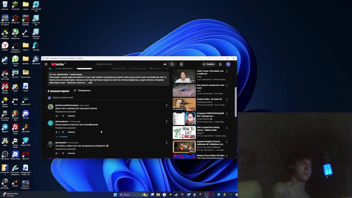Open the Как уложить алкаша video thumbnail
The width and height of the screenshot is (352, 198).
point(184,90)
